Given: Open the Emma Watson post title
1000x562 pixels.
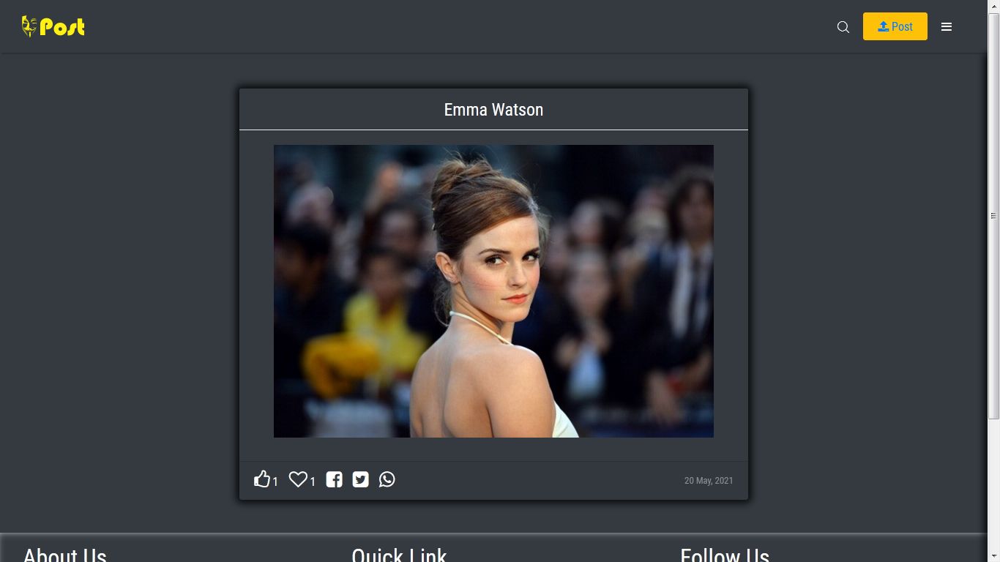Looking at the screenshot, I should point(493,110).
